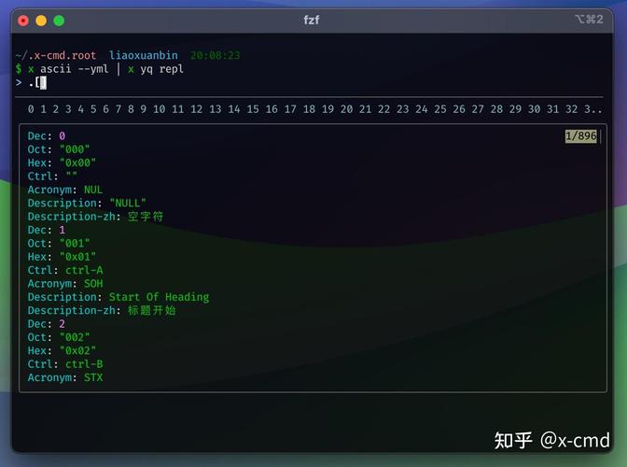
Task: Select index 0 in the candidate row
Action: [31, 109]
